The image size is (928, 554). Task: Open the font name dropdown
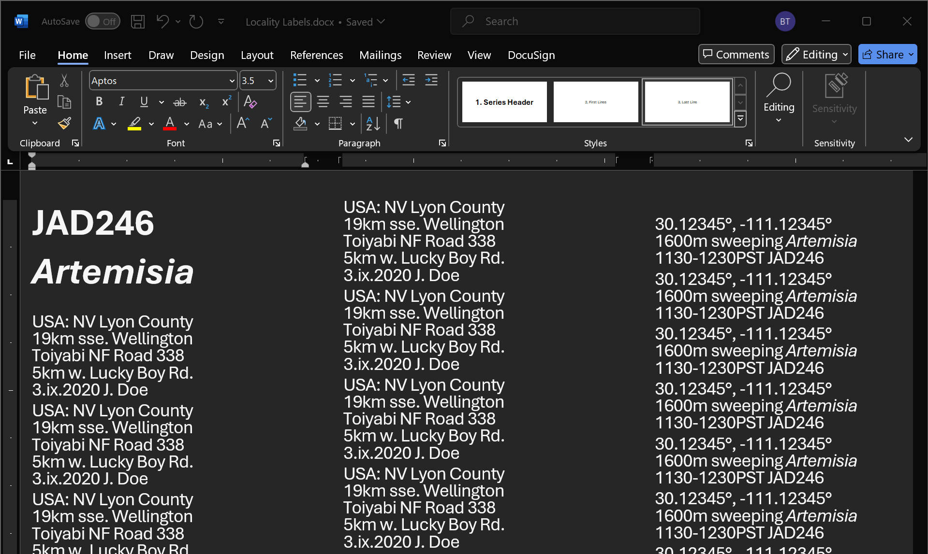coord(232,81)
